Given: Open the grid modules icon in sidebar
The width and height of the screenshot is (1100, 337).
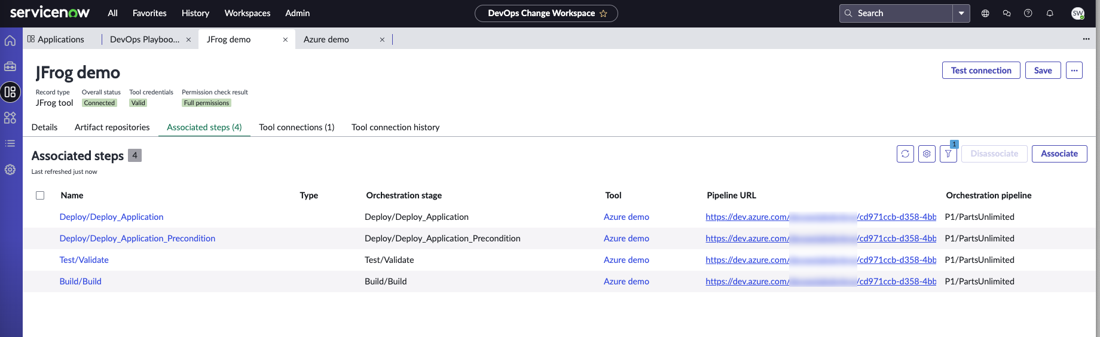Looking at the screenshot, I should click(x=10, y=118).
